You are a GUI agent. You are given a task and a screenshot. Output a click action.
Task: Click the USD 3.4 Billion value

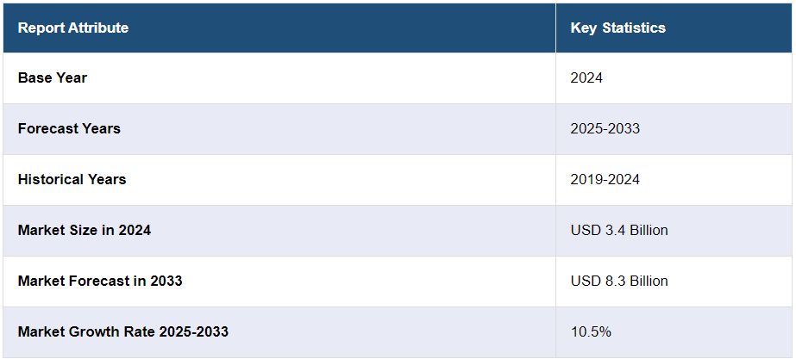click(x=619, y=231)
